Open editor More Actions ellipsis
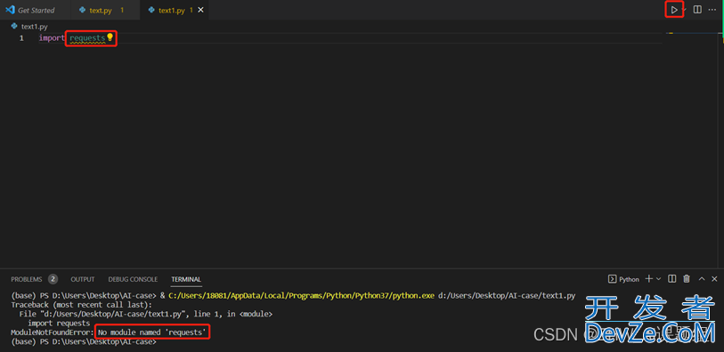724x352 pixels. (712, 10)
